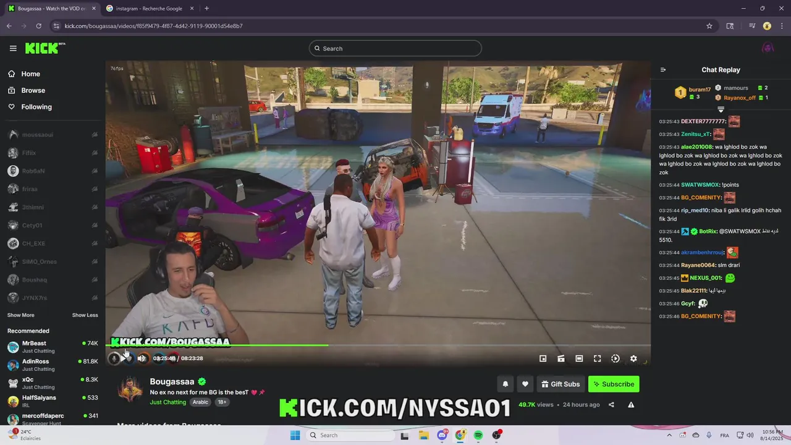Open xQc recommended channel
The image size is (791, 445).
[x=53, y=383]
